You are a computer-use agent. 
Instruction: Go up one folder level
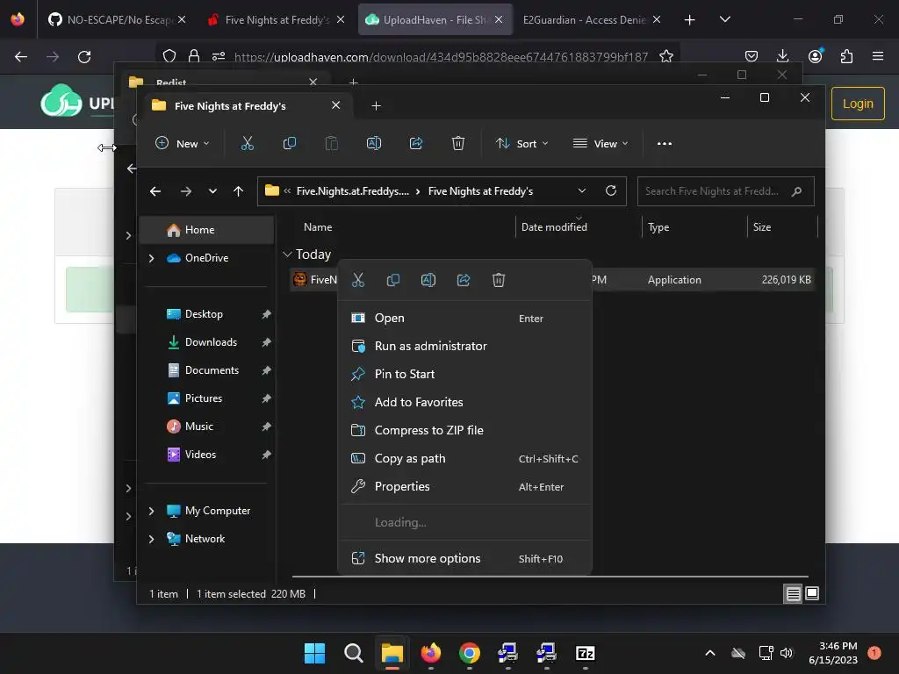point(239,191)
